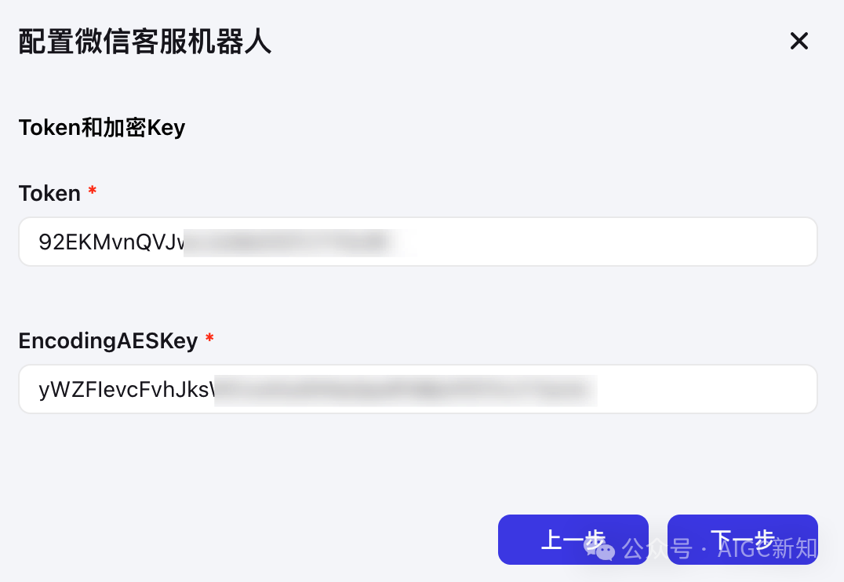Click the empty right end of EncodingAESKey field
The image size is (844, 582).
pos(705,389)
